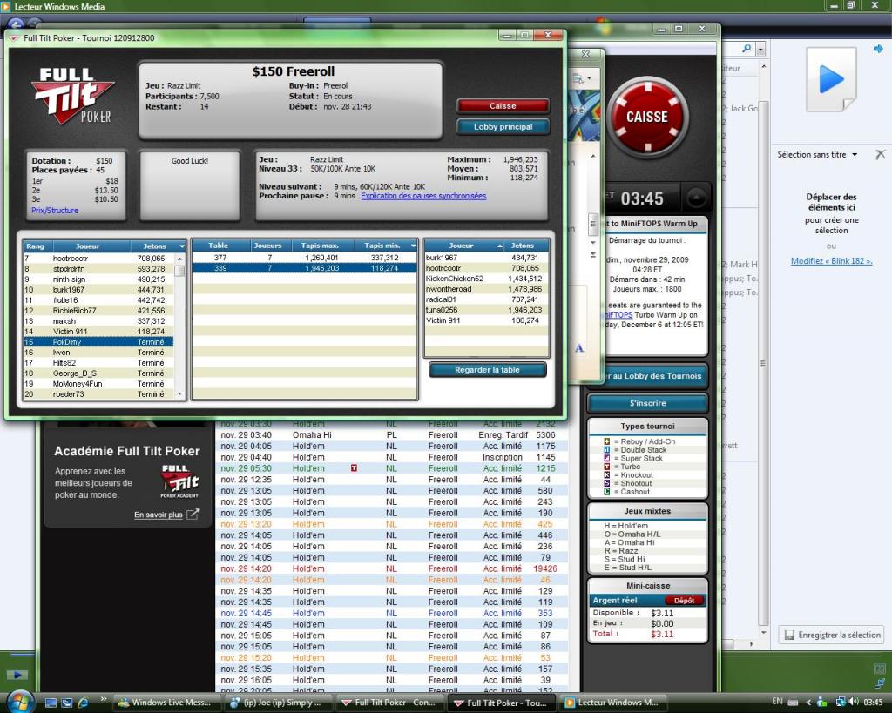Click the Knockout legend icon
Screen dimensions: 892x713
point(607,475)
